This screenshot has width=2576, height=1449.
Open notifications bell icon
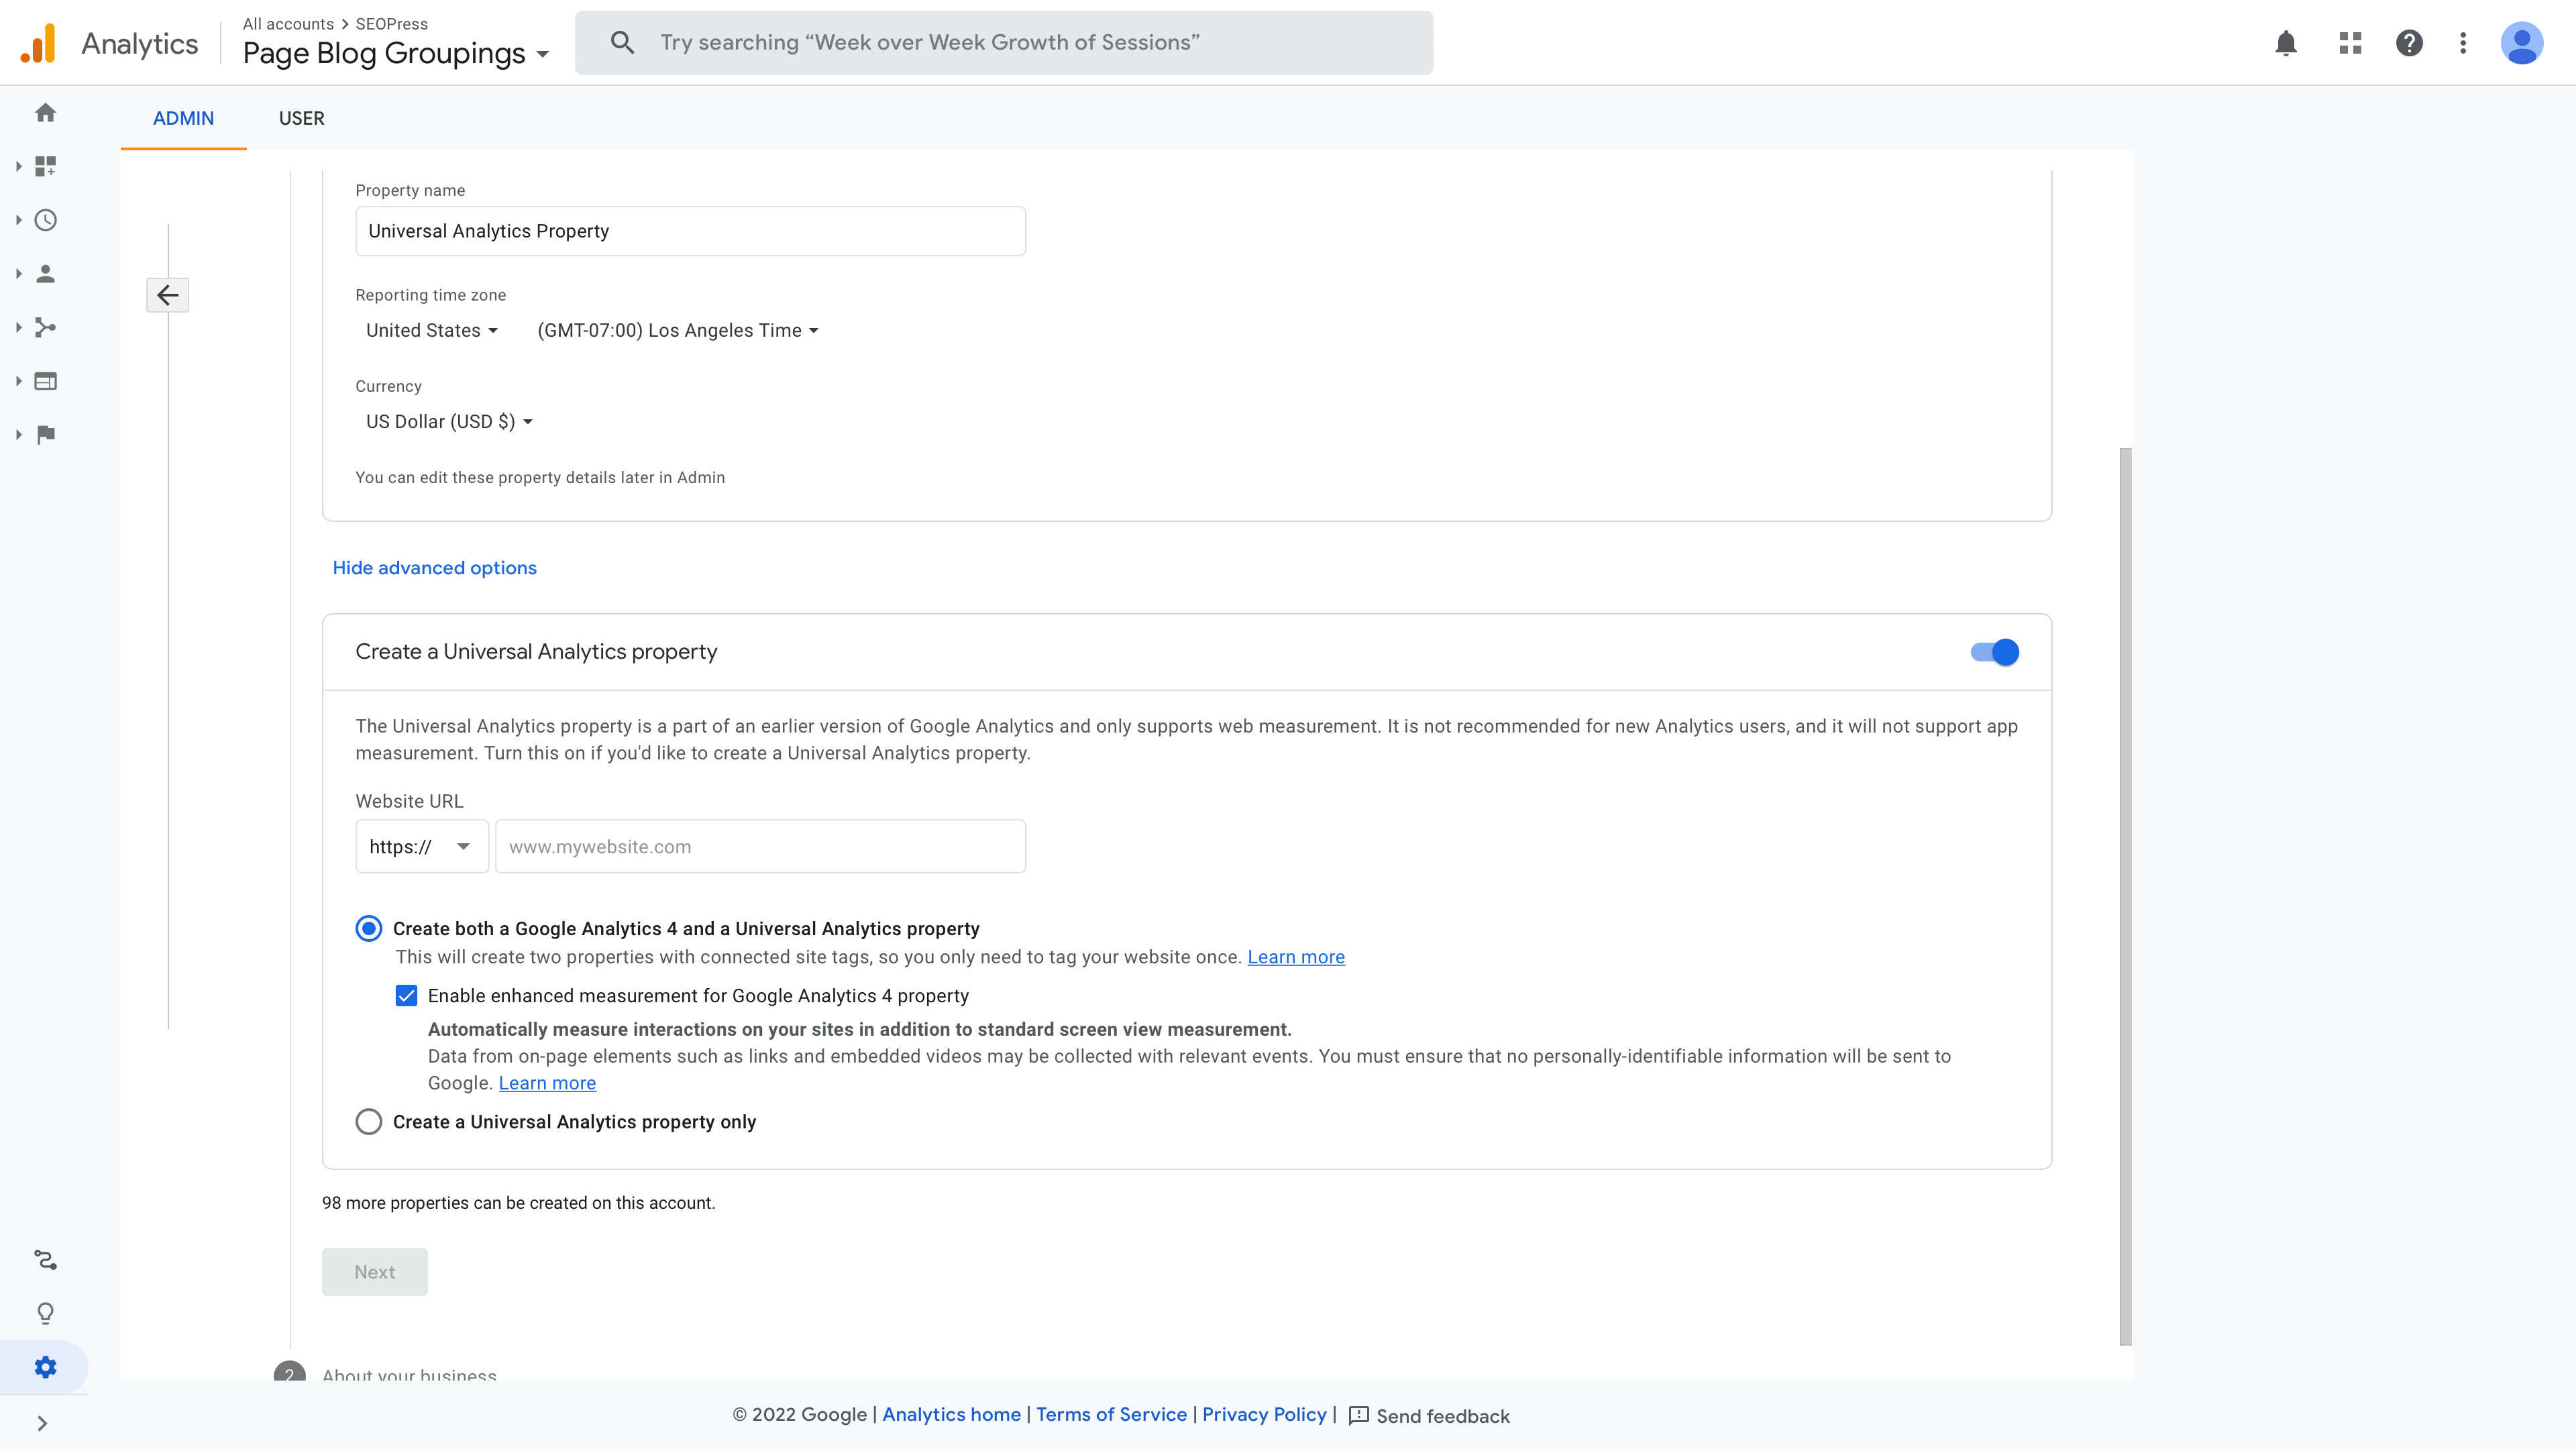click(2286, 43)
